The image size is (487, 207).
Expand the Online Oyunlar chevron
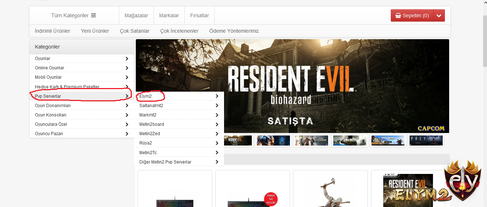coord(127,68)
